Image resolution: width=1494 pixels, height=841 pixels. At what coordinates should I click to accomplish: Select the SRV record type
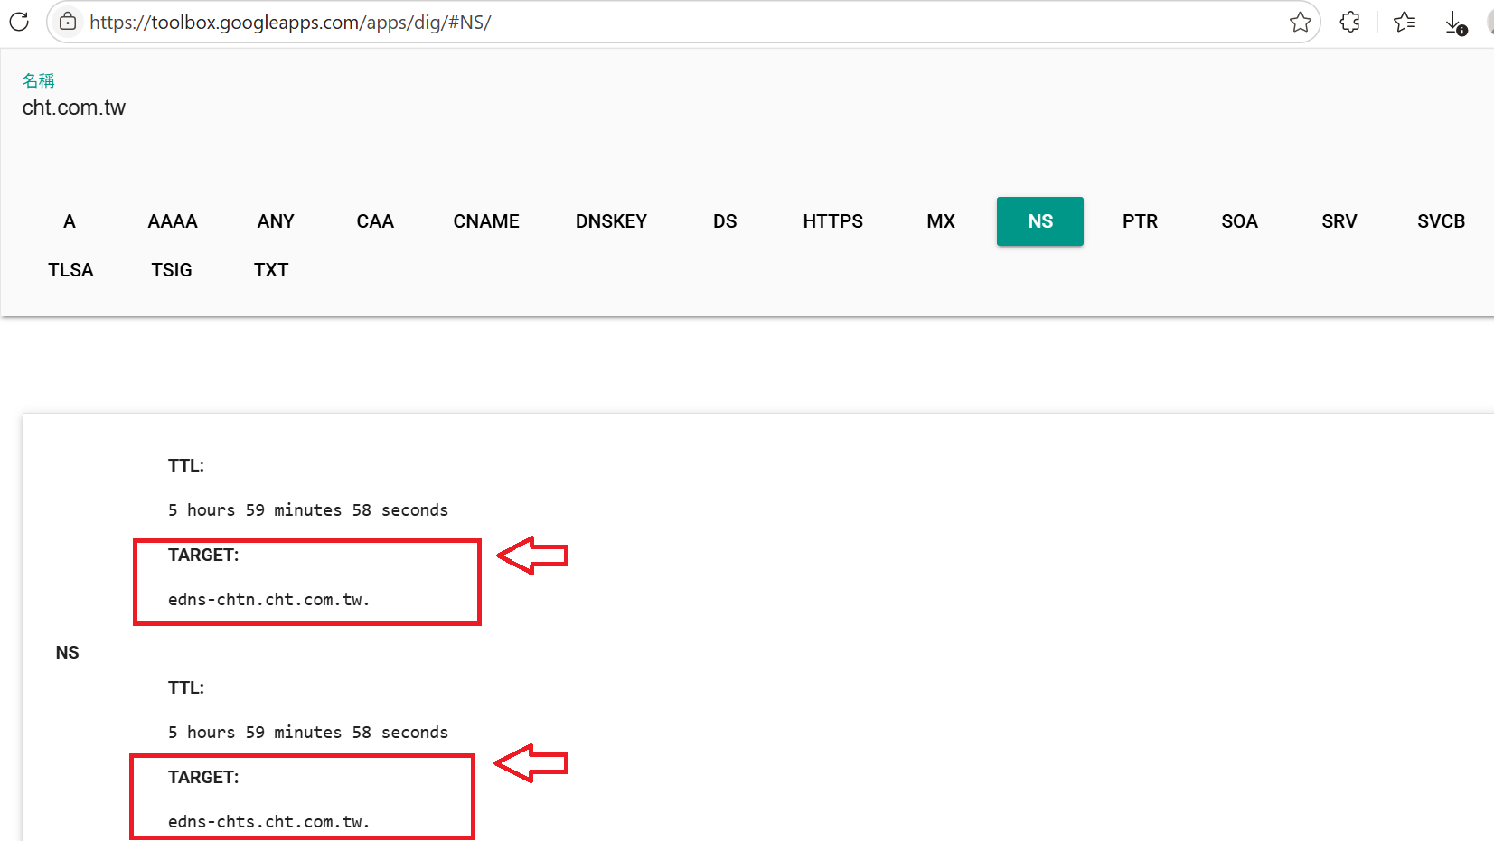[1339, 221]
